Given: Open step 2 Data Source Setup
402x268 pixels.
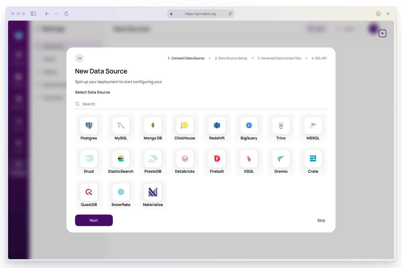Looking at the screenshot, I should click(x=231, y=58).
